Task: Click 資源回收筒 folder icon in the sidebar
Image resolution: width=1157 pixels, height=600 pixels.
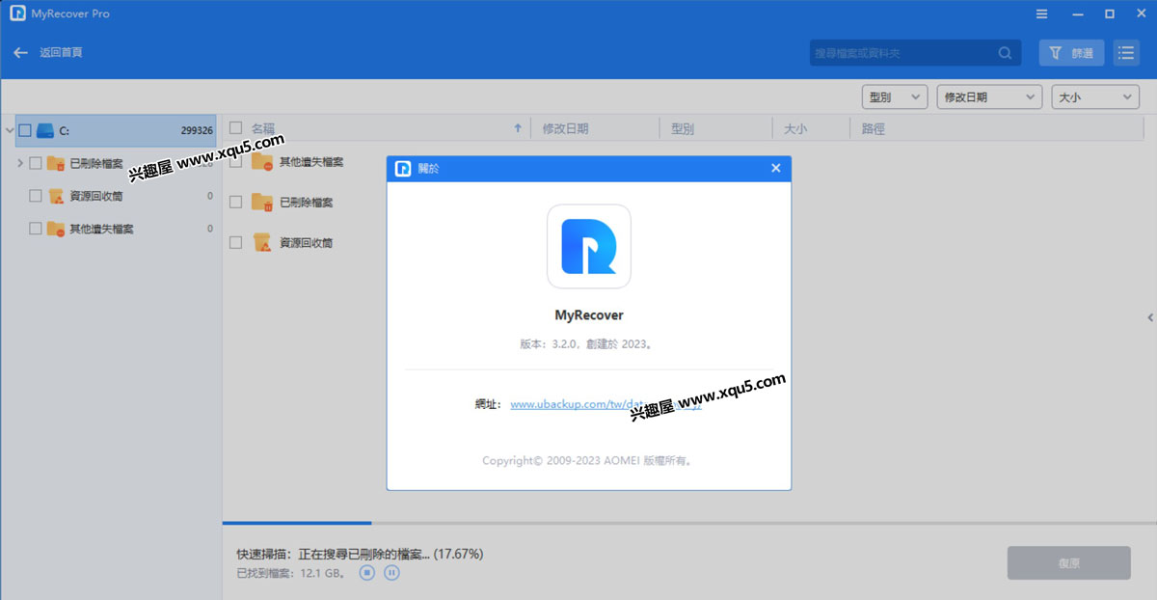Action: tap(56, 196)
